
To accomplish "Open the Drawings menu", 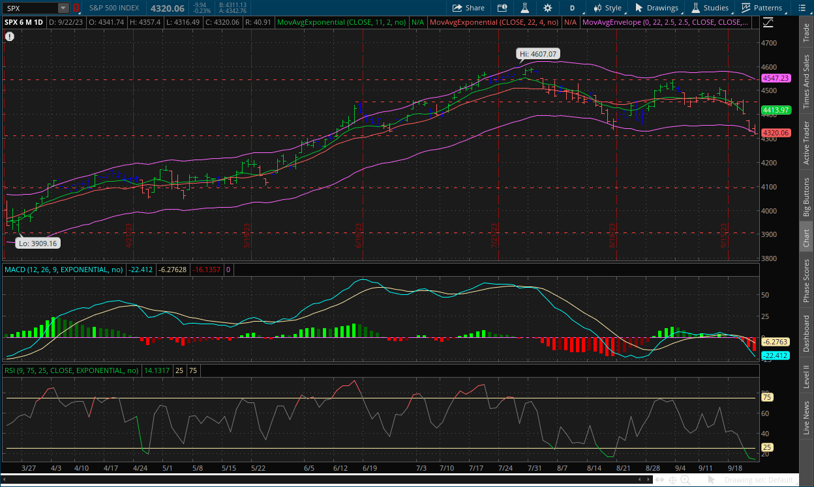I will 656,8.
